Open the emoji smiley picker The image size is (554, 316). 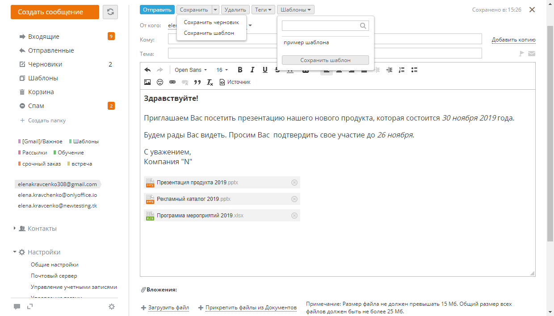click(160, 82)
